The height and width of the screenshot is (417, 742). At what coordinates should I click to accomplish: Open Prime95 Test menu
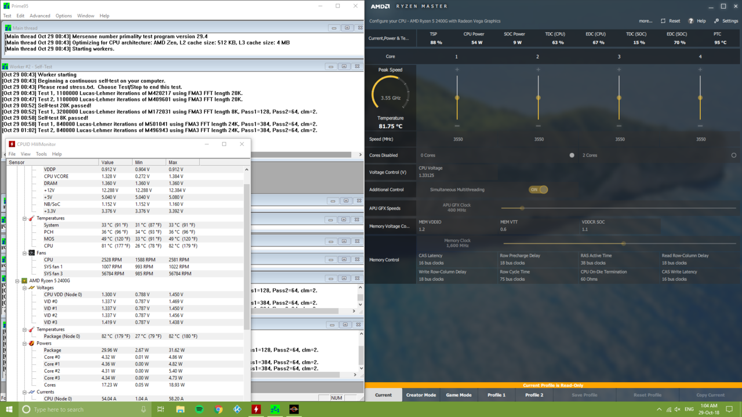(7, 16)
